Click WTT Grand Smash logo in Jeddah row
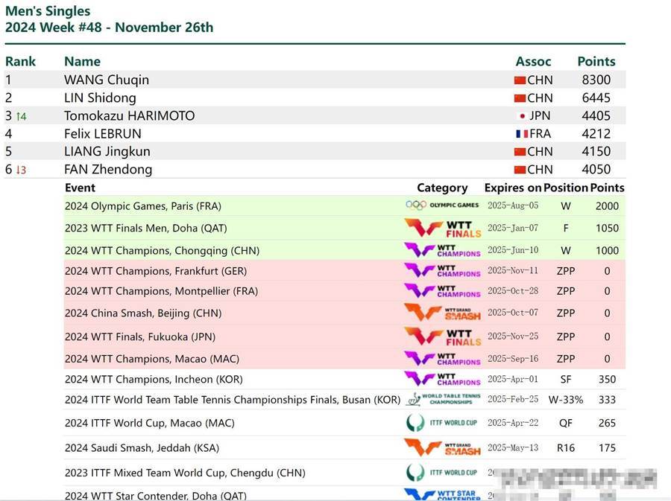The height and width of the screenshot is (501, 671). tap(443, 447)
